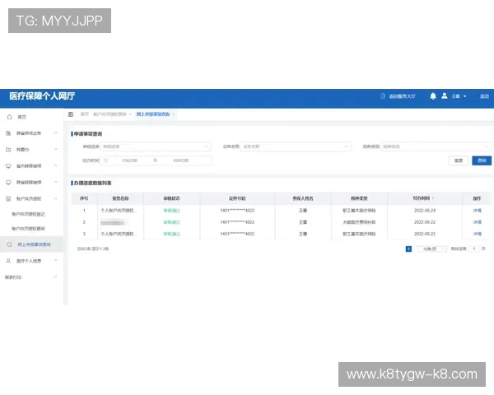Click the sidebar collapse icon beside breadcrumb
The height and width of the screenshot is (395, 494).
[72, 114]
